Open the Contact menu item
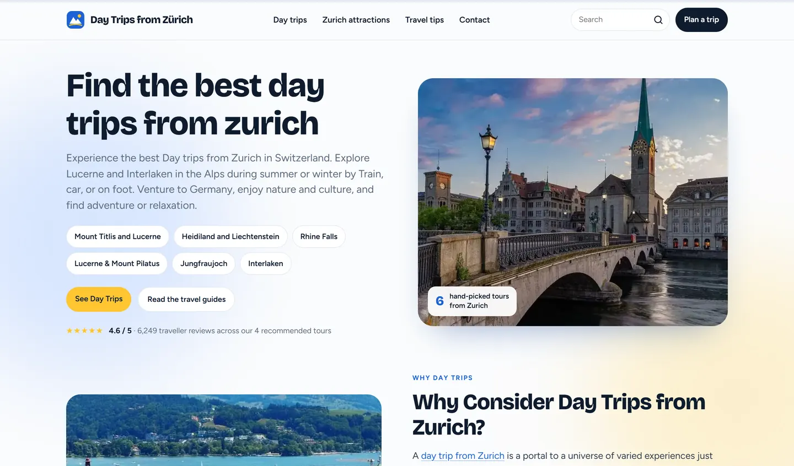794x466 pixels. coord(474,20)
